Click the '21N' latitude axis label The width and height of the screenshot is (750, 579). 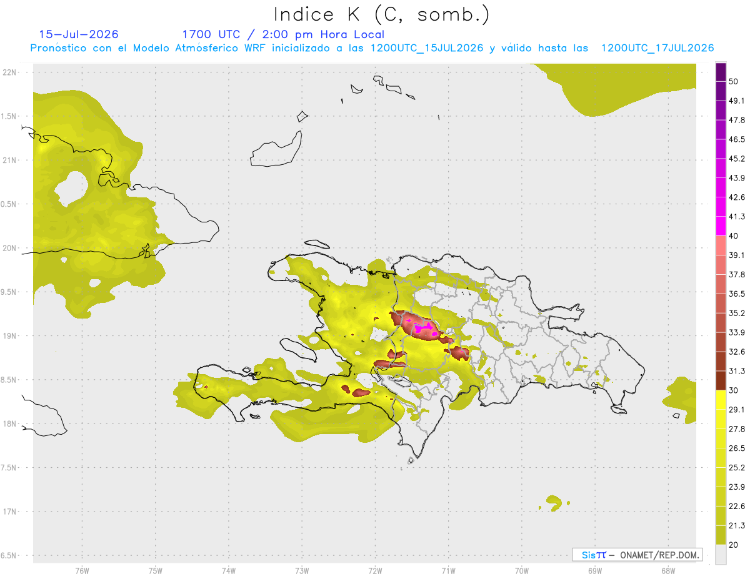tap(9, 160)
